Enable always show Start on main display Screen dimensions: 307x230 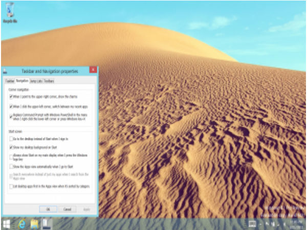point(11,157)
